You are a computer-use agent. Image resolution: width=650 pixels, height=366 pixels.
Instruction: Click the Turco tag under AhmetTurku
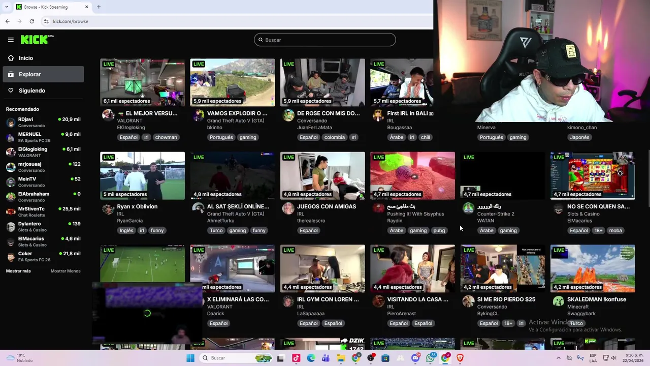(x=216, y=230)
